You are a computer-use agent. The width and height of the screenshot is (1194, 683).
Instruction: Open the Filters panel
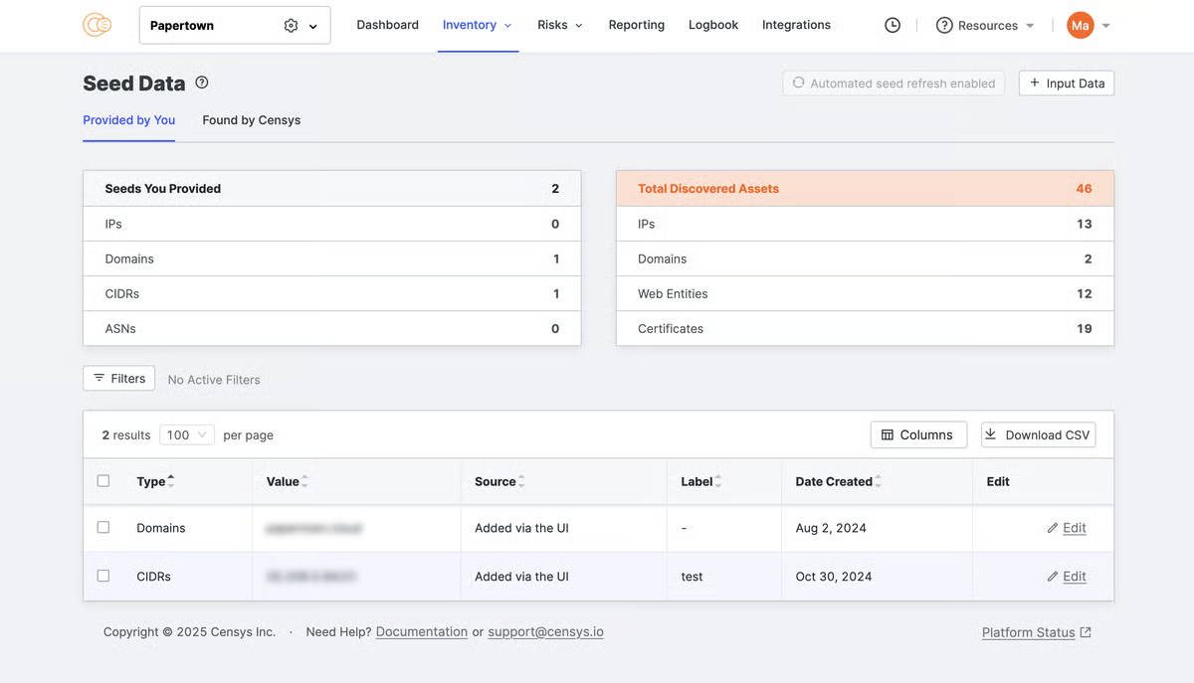pyautogui.click(x=119, y=379)
